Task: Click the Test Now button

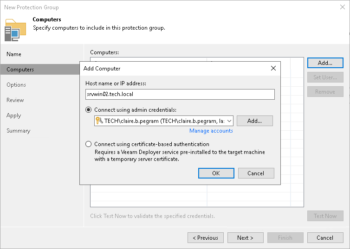Action: tap(325, 216)
